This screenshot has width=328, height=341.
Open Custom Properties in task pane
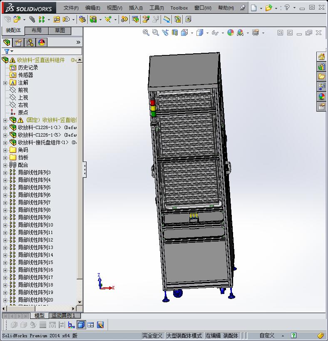(x=321, y=106)
